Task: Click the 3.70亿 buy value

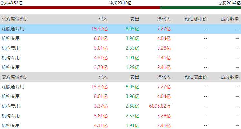Action: pos(101,67)
